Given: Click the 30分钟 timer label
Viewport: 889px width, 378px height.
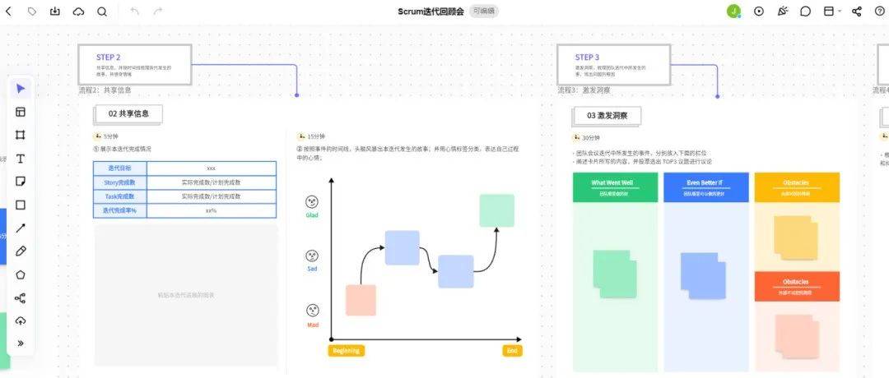Looking at the screenshot, I should [591, 137].
